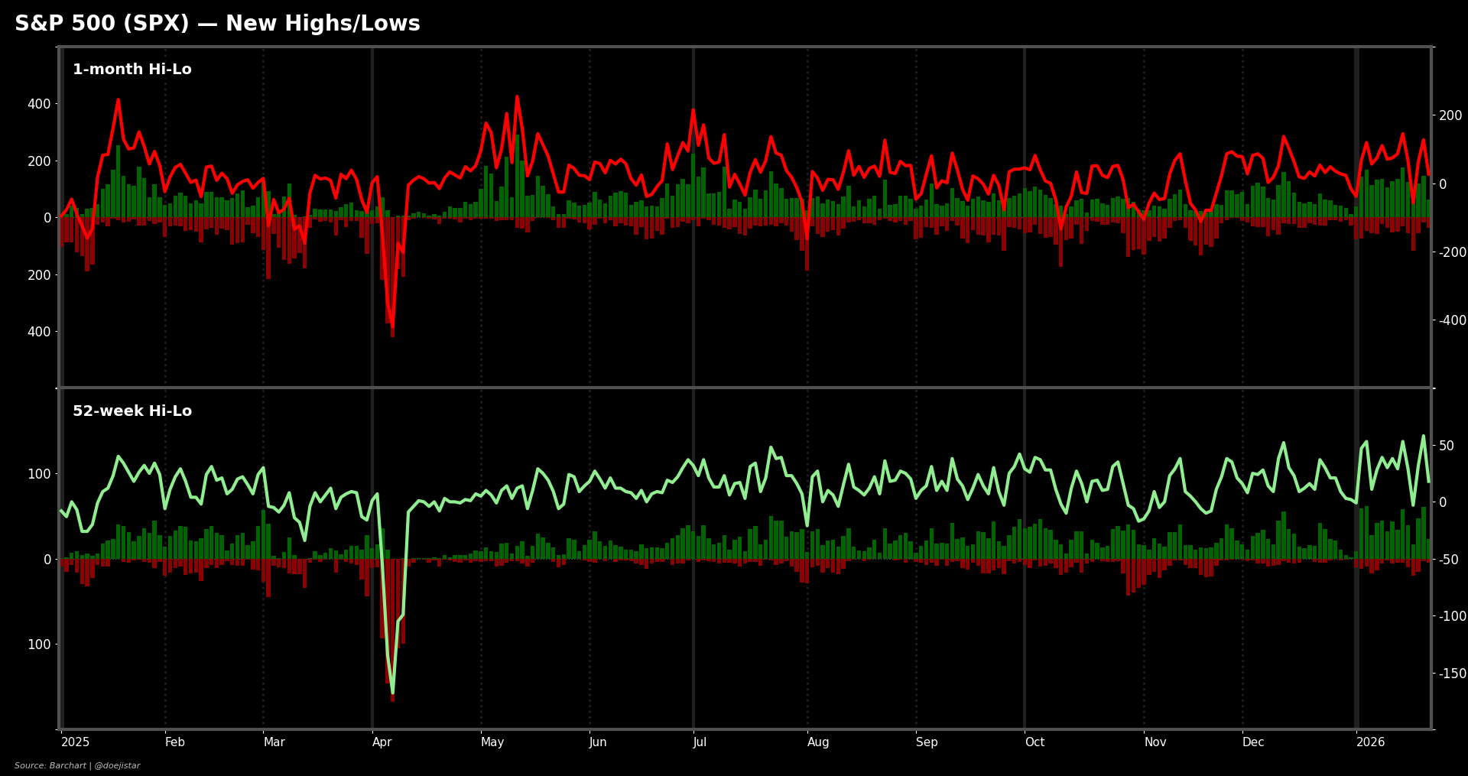Choose the Nov marker on the x-axis
The image size is (1468, 776).
coord(1155,742)
